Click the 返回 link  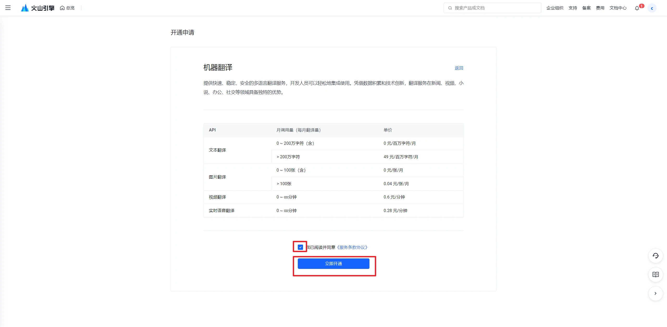pyautogui.click(x=459, y=68)
